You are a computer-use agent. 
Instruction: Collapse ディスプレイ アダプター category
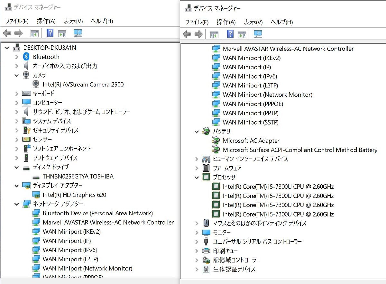[17, 186]
